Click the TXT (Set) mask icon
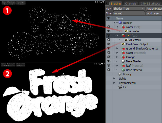Screen dimensions: 162x123 click(x=123, y=36)
